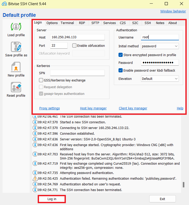This screenshot has width=189, height=205.
Task: Open the Window behavior link
Action: coord(173,11)
